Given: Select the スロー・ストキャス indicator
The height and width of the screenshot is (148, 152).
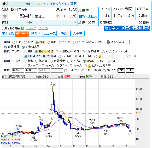Looking at the screenshot, I should [x=57, y=66].
